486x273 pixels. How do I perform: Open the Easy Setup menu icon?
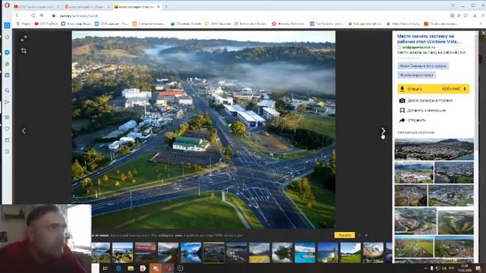click(483, 15)
